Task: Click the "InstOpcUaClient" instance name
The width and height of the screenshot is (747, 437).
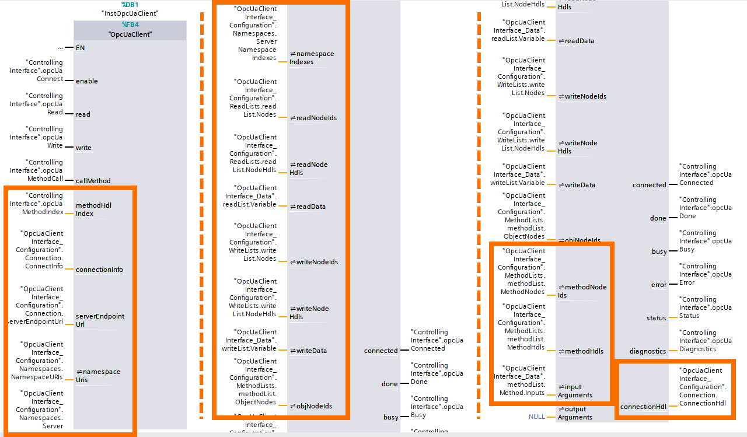Action: 130,13
